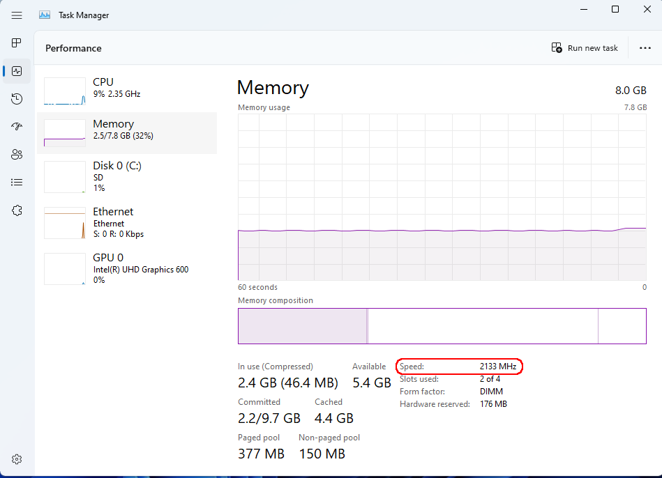The image size is (662, 478).
Task: Select the Memory performance item
Action: (x=127, y=133)
